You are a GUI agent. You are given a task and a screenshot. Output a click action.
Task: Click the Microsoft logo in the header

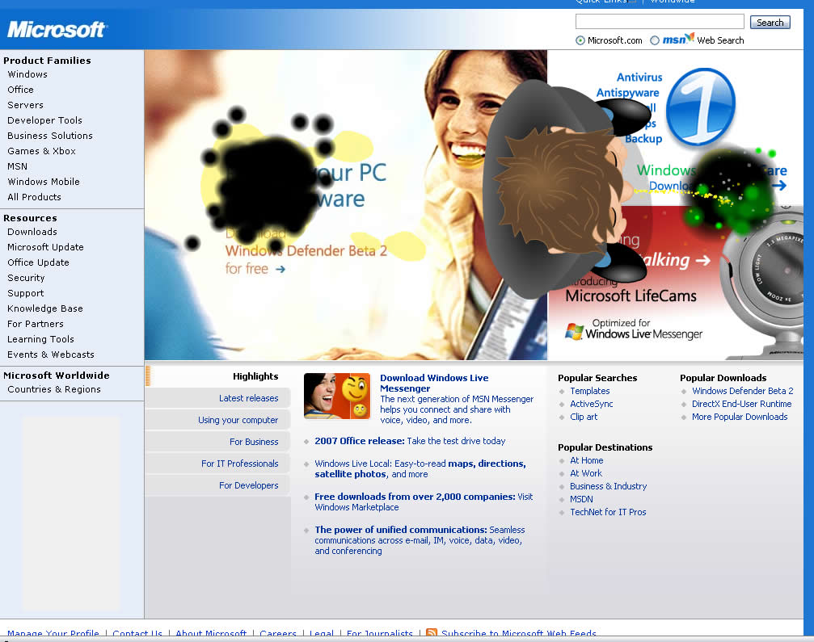pyautogui.click(x=57, y=30)
